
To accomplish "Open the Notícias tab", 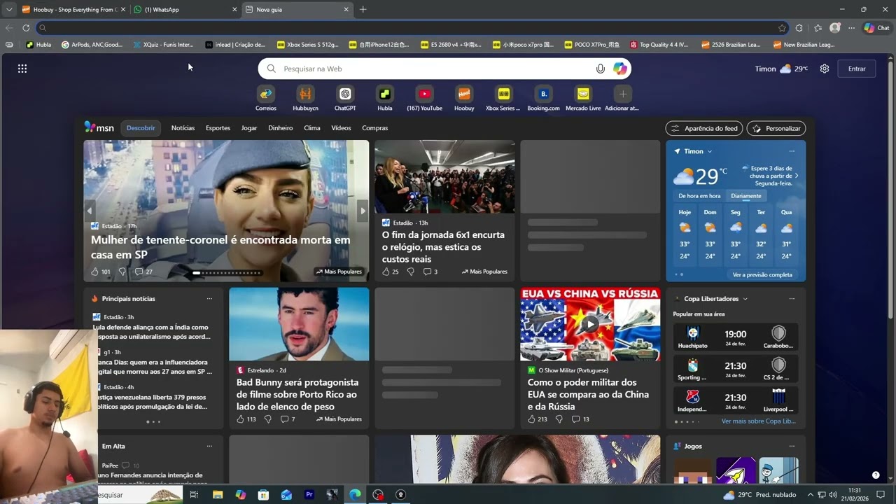I will click(x=183, y=128).
